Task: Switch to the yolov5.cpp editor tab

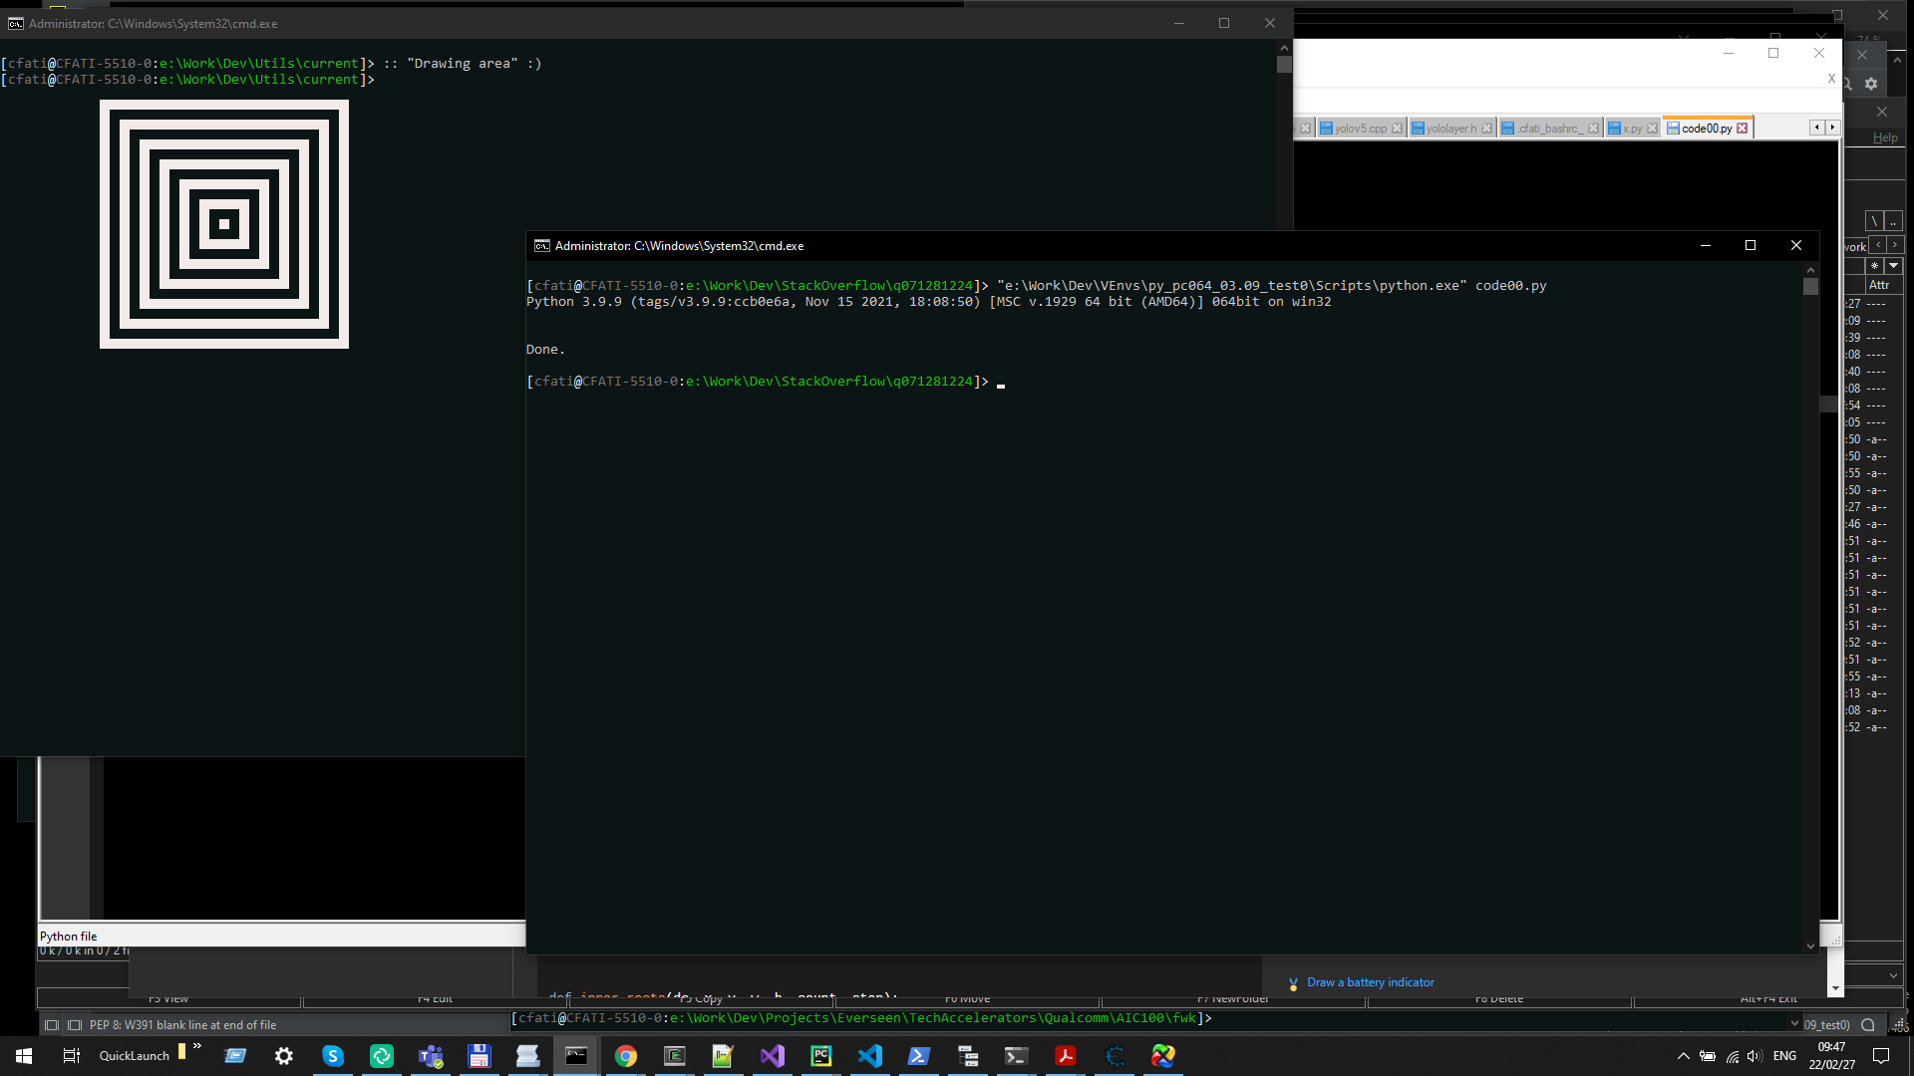Action: [1360, 129]
